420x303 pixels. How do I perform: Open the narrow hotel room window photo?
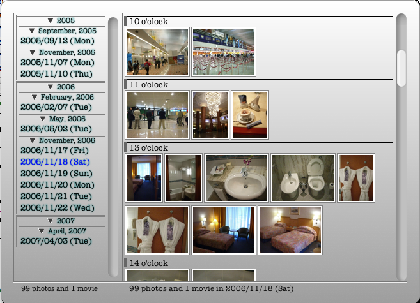click(x=144, y=178)
